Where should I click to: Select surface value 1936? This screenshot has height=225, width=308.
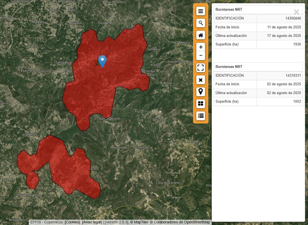[x=297, y=44]
